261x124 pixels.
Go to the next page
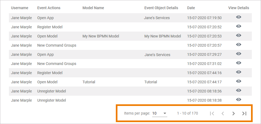point(234,113)
